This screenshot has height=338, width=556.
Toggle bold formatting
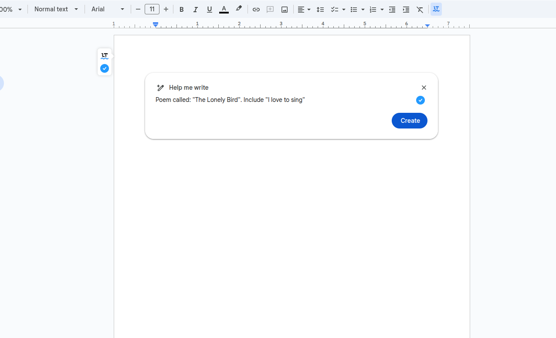coord(182,9)
